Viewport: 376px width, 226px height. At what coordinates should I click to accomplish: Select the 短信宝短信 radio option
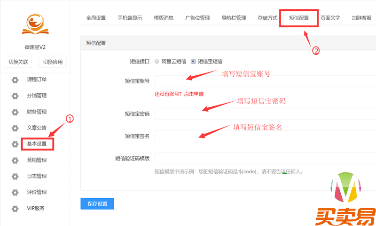(193, 61)
